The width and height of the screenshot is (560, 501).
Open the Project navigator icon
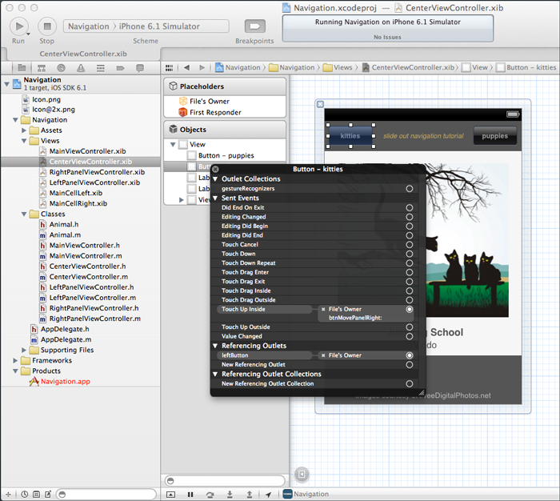click(22, 67)
